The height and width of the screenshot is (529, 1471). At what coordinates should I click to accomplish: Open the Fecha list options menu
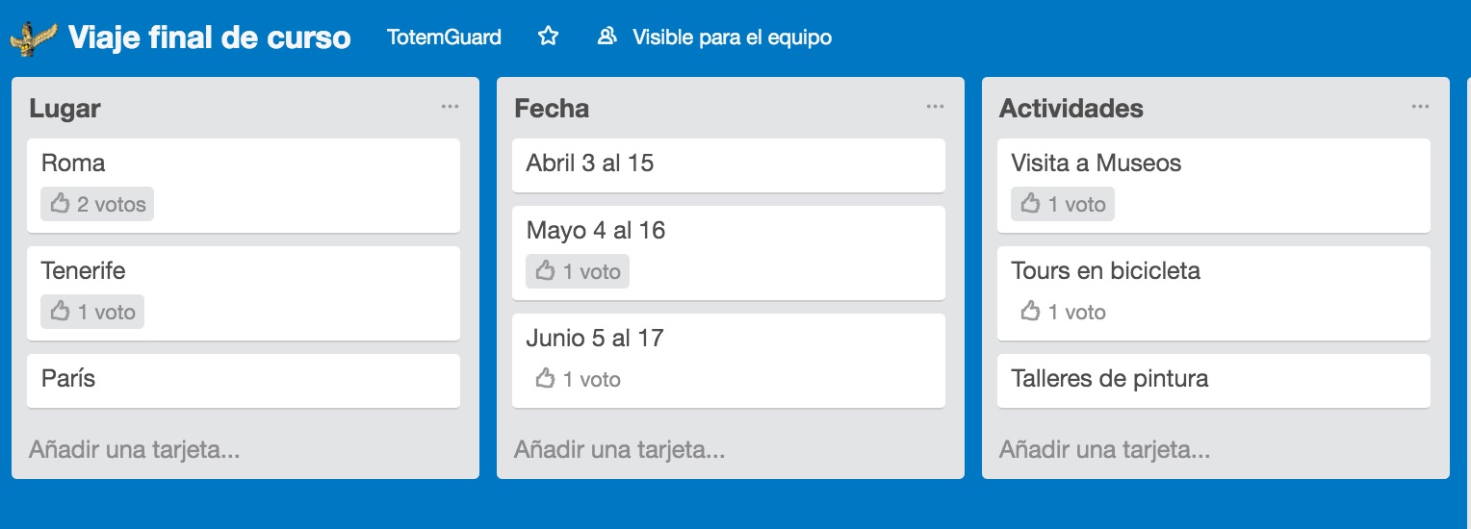(935, 107)
